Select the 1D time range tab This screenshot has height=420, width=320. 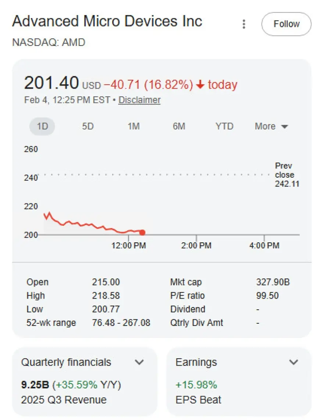point(42,127)
